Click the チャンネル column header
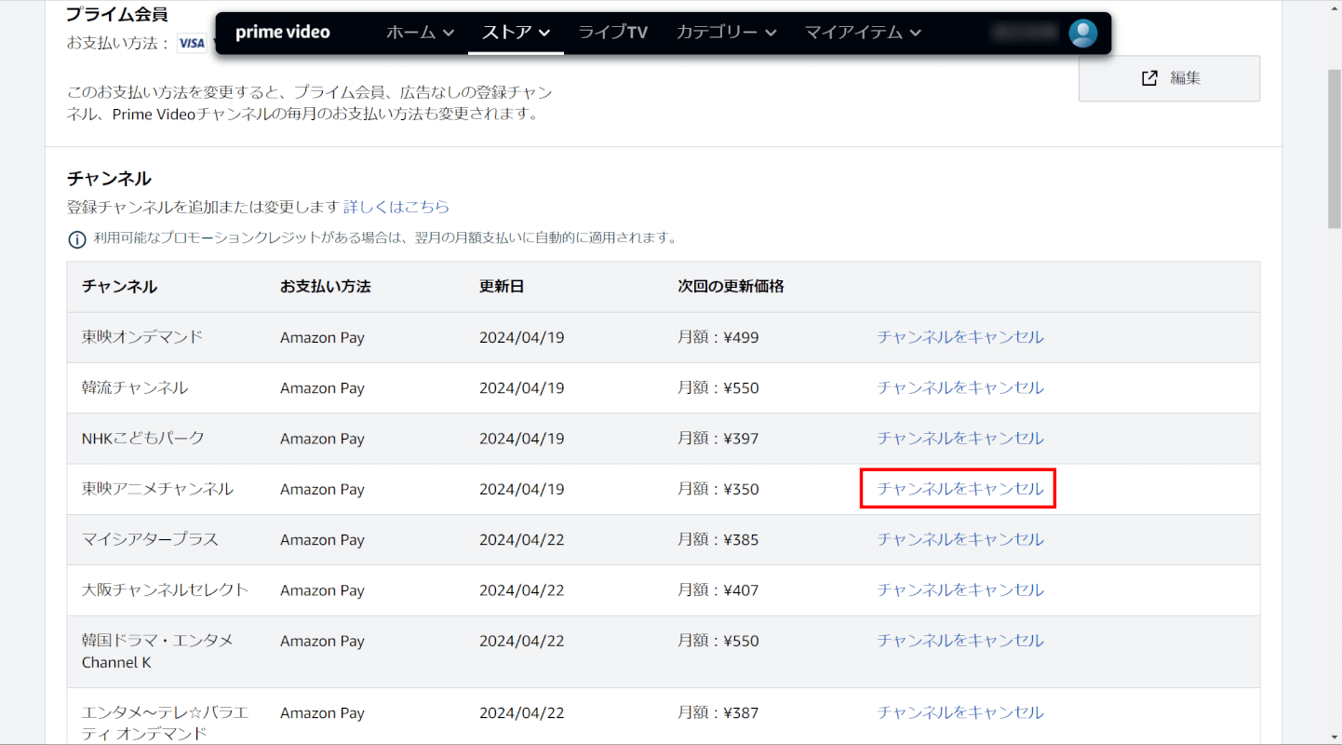This screenshot has width=1342, height=745. (x=119, y=286)
